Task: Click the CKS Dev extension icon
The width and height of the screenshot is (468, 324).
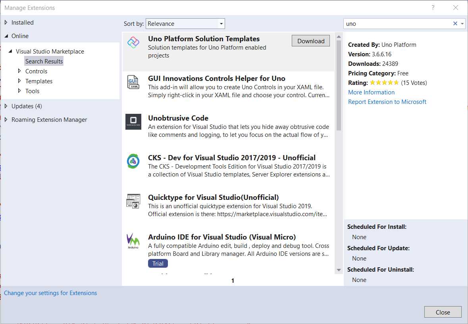Action: pyautogui.click(x=133, y=161)
